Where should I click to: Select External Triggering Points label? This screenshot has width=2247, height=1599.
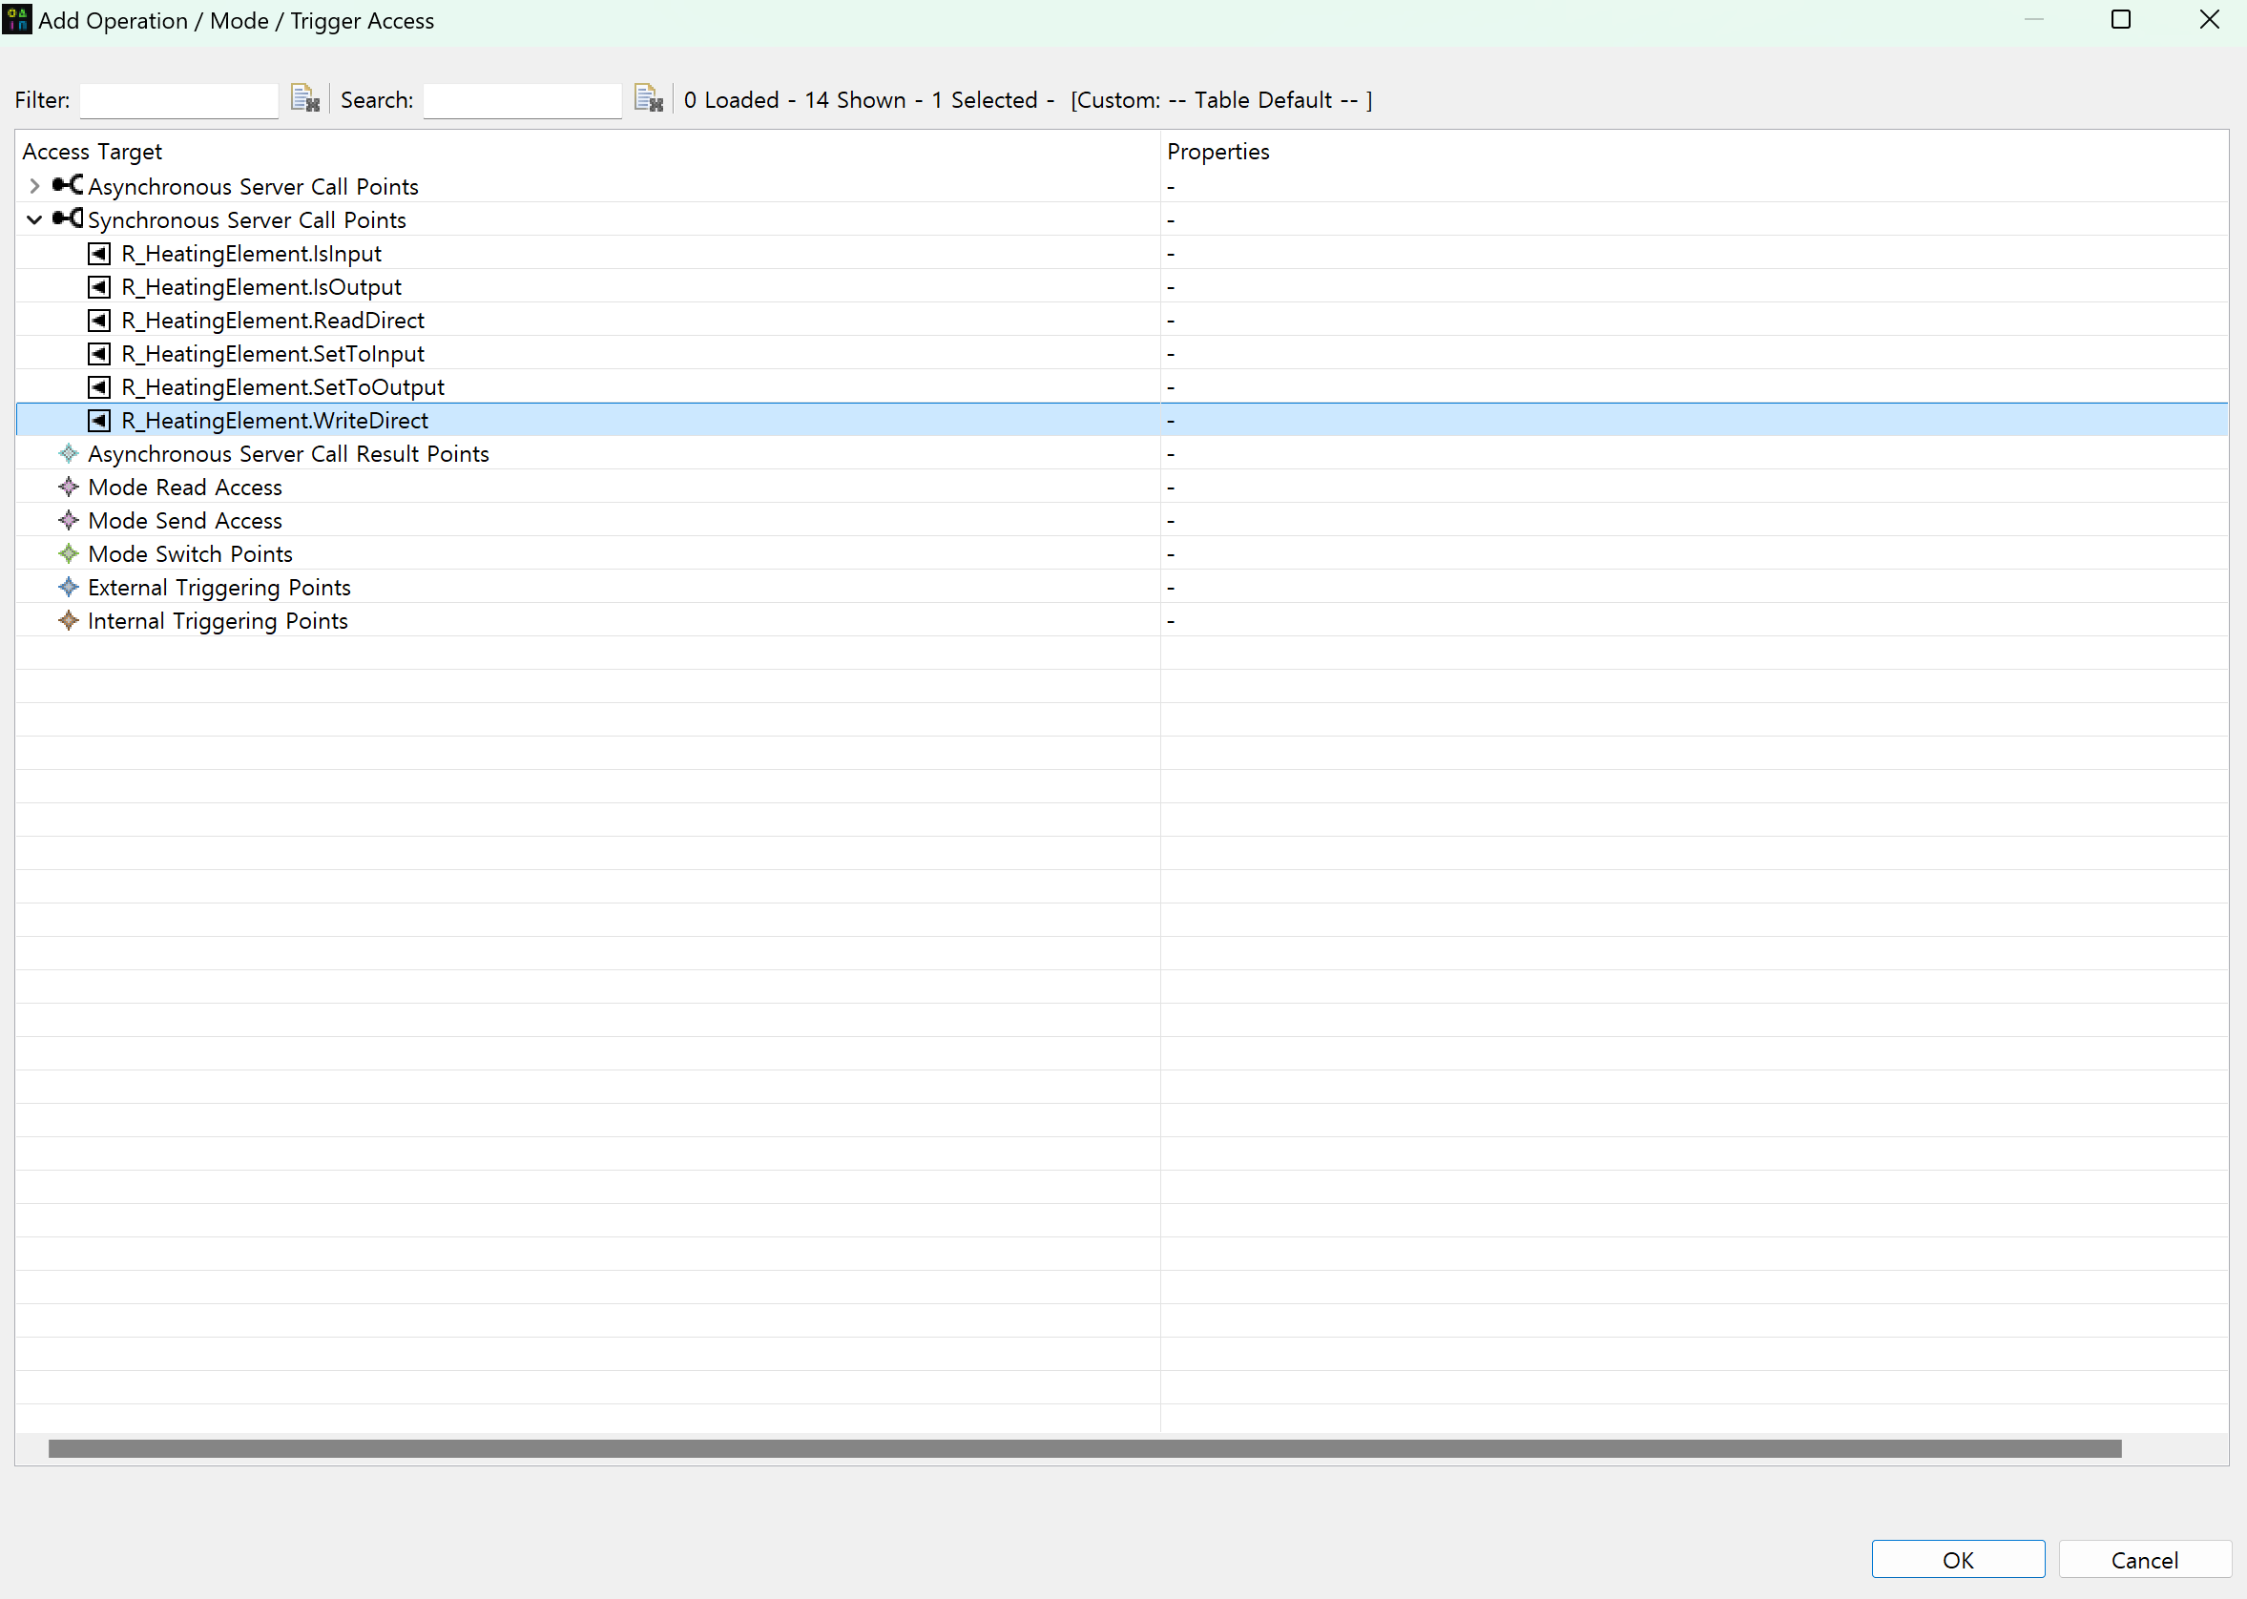pyautogui.click(x=219, y=588)
